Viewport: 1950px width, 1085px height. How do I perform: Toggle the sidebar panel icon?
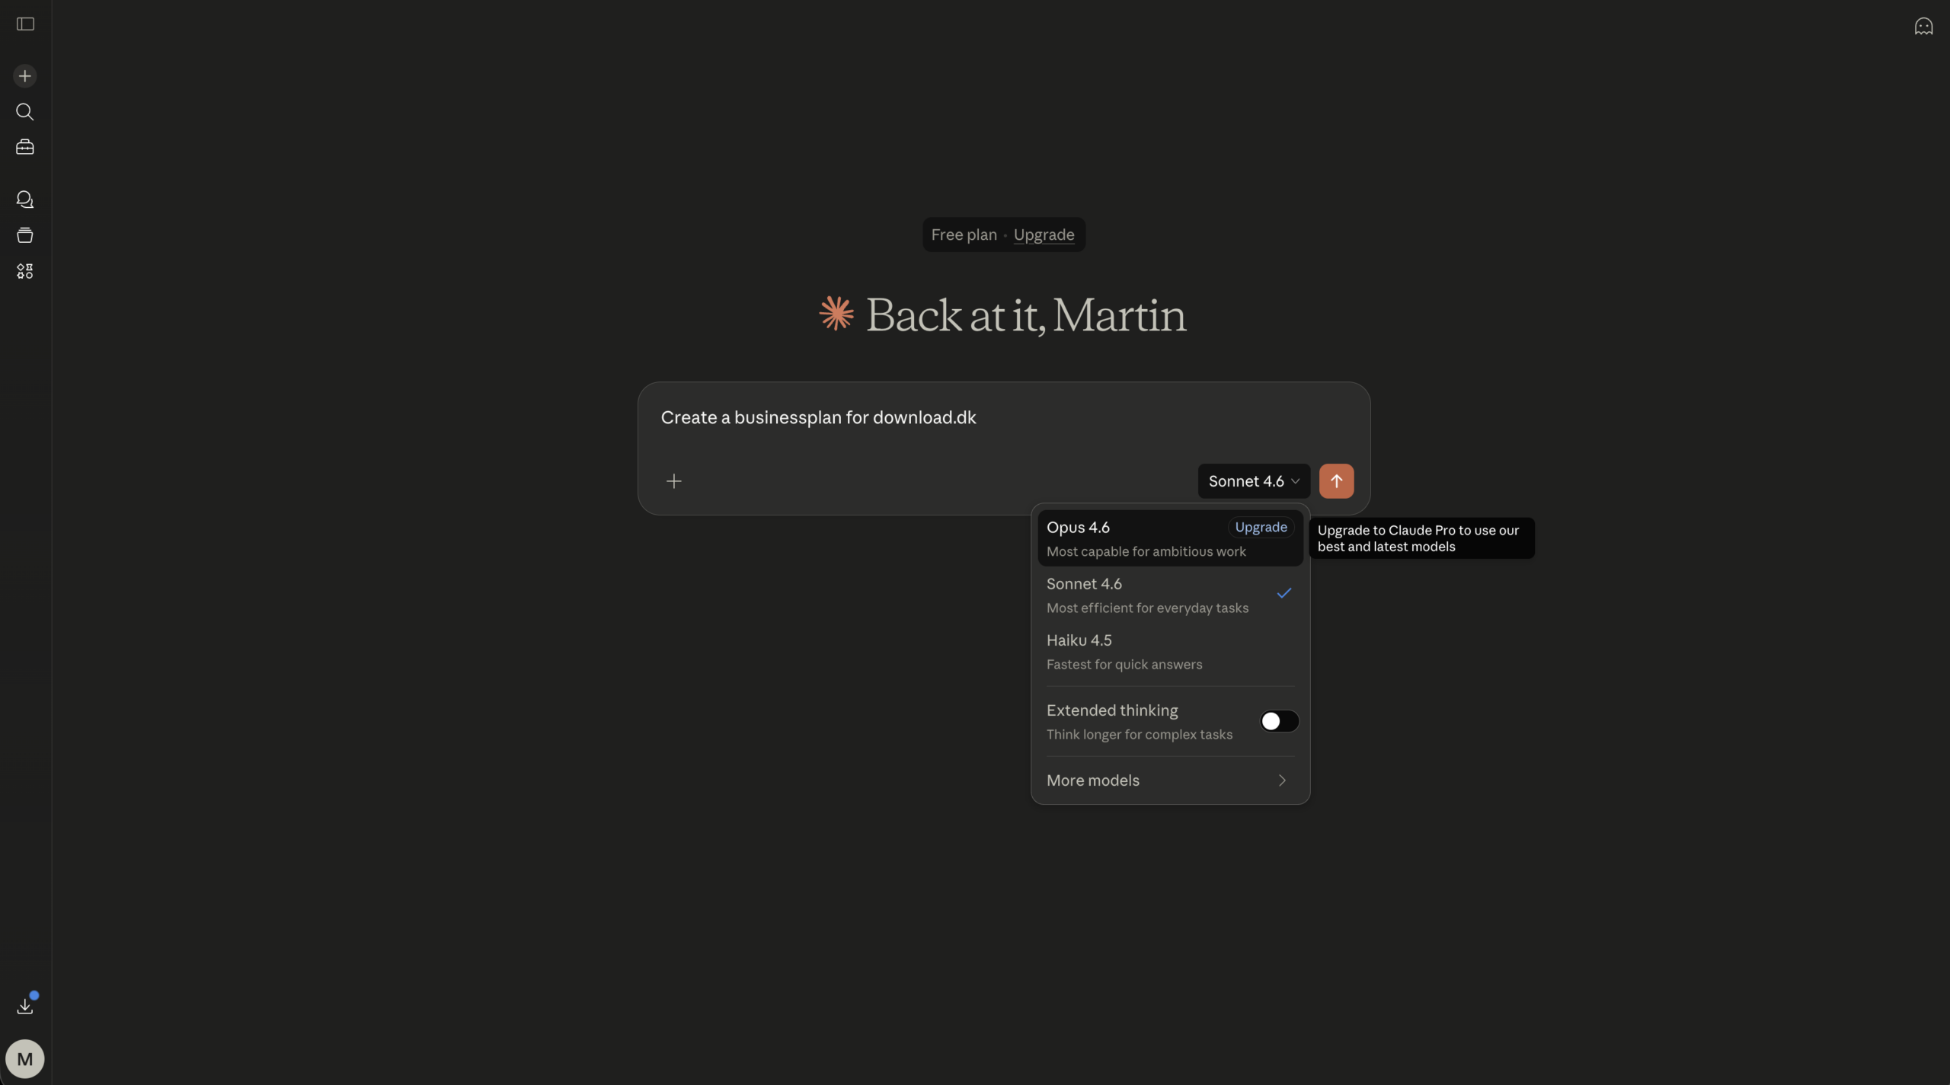[25, 24]
